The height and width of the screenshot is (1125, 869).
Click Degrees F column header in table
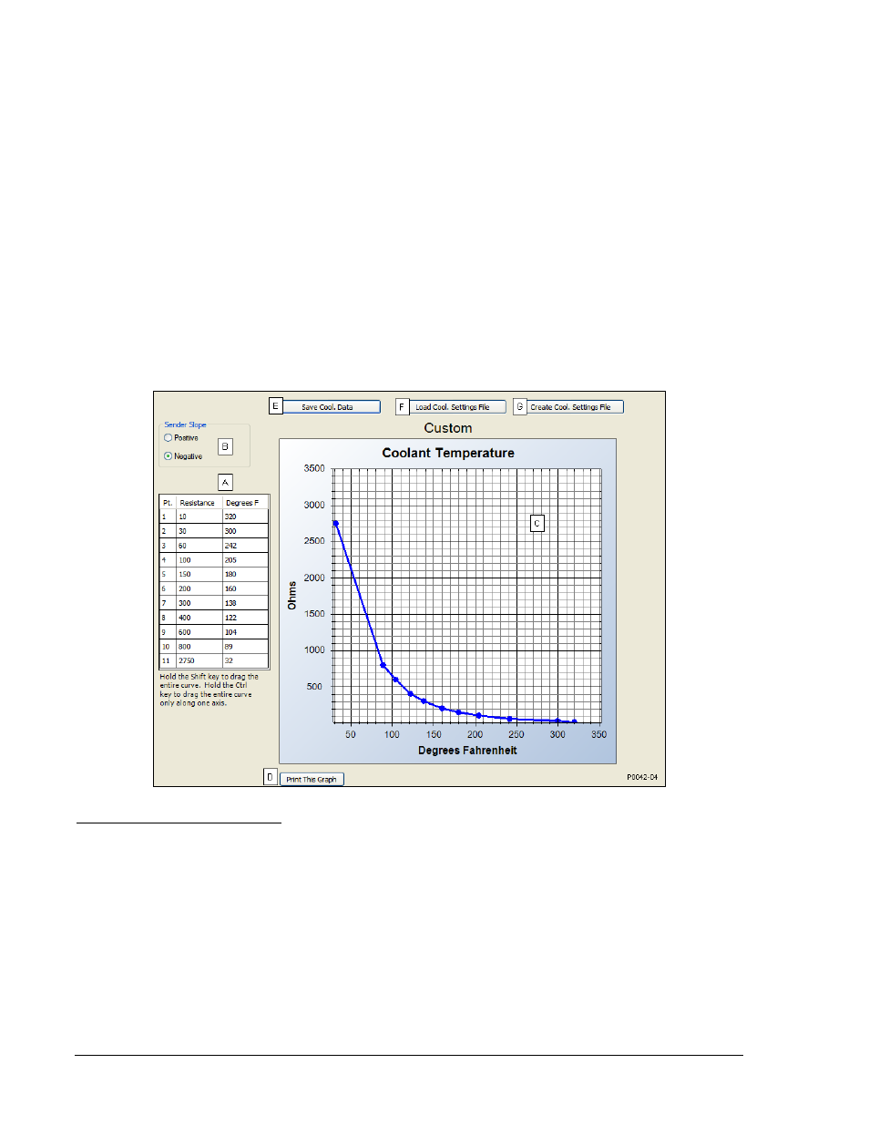[245, 503]
